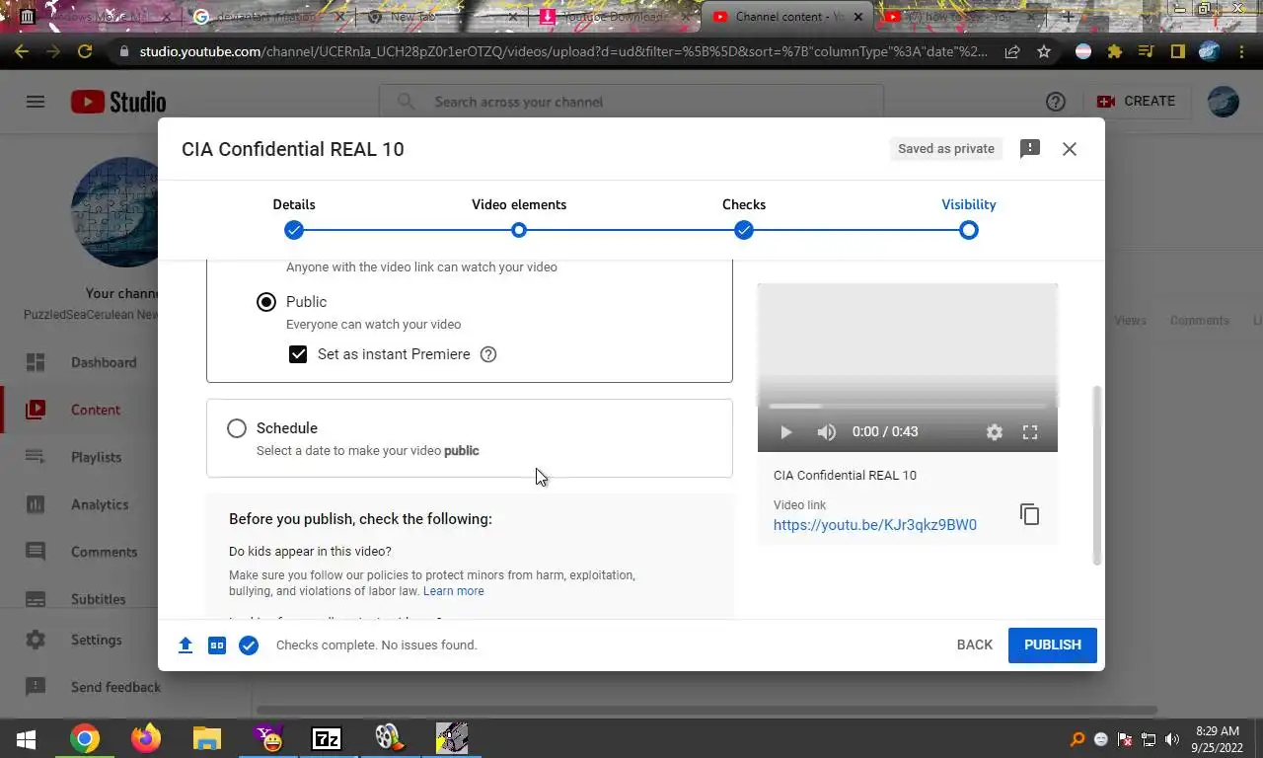1263x758 pixels.
Task: Focus the Search across your channel field
Action: click(x=631, y=102)
